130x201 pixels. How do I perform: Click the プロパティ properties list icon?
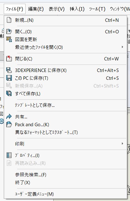coord(9,155)
